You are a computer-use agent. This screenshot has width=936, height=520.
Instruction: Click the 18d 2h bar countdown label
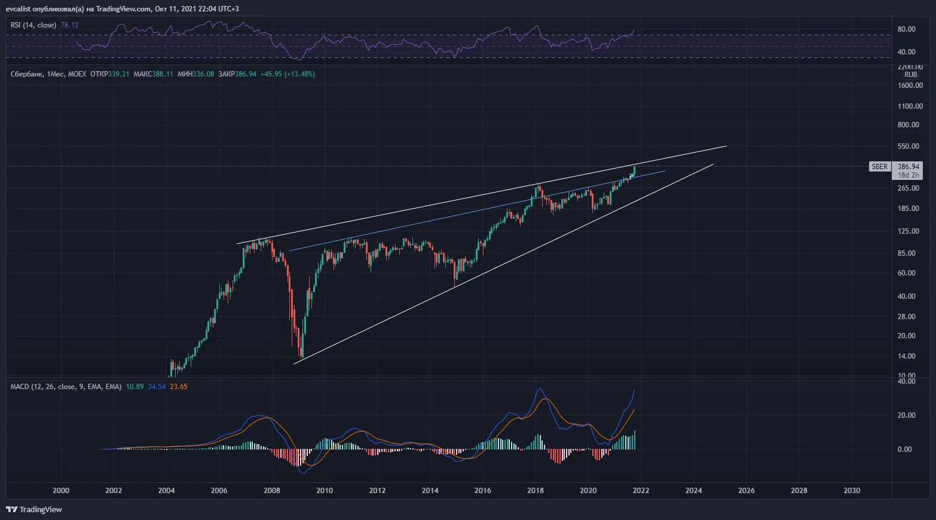[908, 175]
